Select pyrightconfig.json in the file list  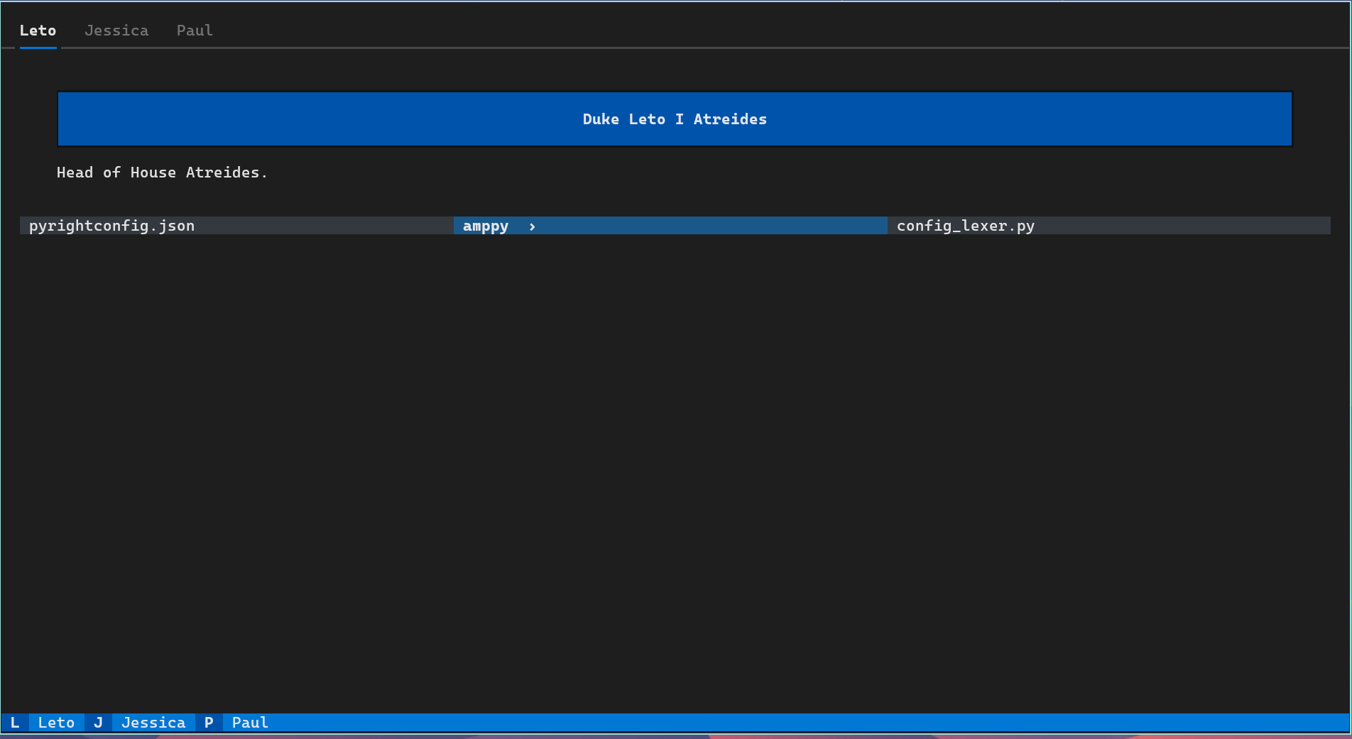coord(236,226)
